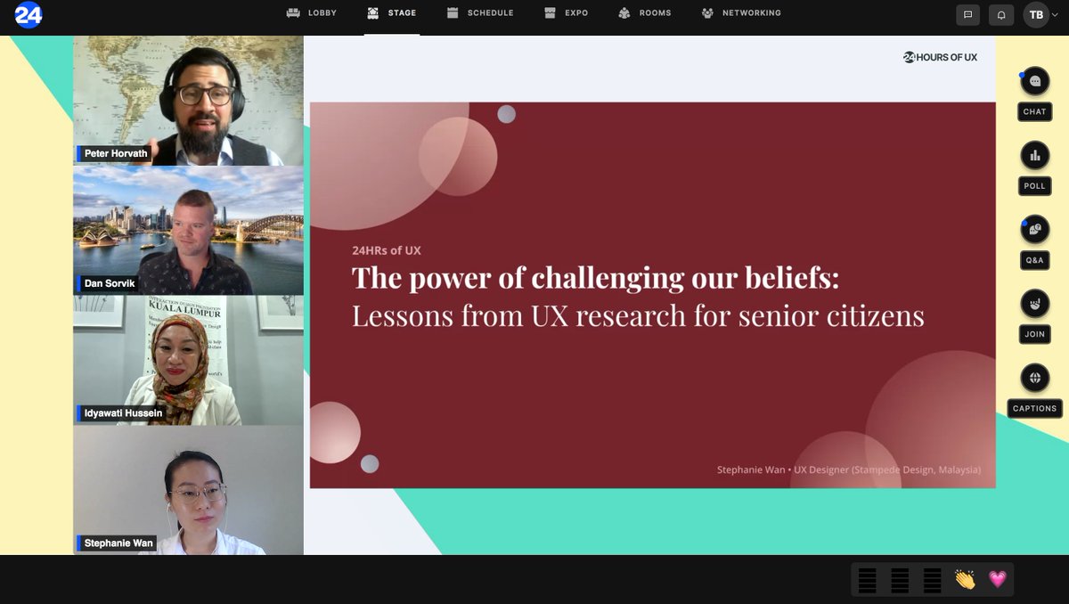Go to the Networking tab
This screenshot has width=1069, height=604.
tap(740, 13)
